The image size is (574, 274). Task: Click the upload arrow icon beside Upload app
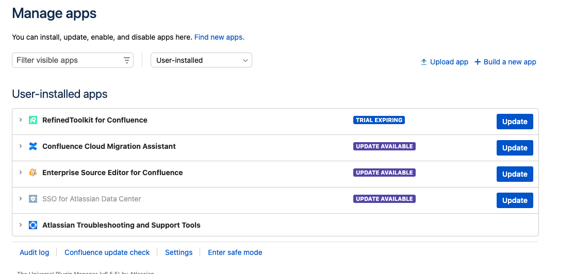point(424,62)
